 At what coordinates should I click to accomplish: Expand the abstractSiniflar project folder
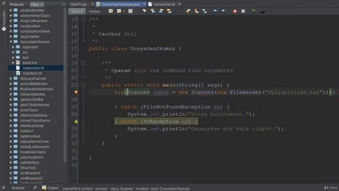11,10
